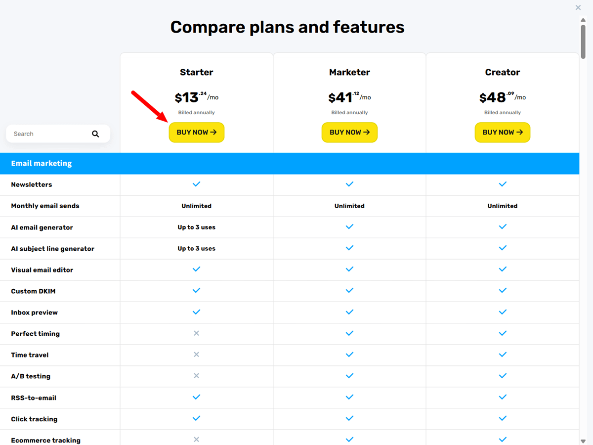The width and height of the screenshot is (593, 445).
Task: Click the Click tracking checkmark under Marketer
Action: (x=349, y=418)
